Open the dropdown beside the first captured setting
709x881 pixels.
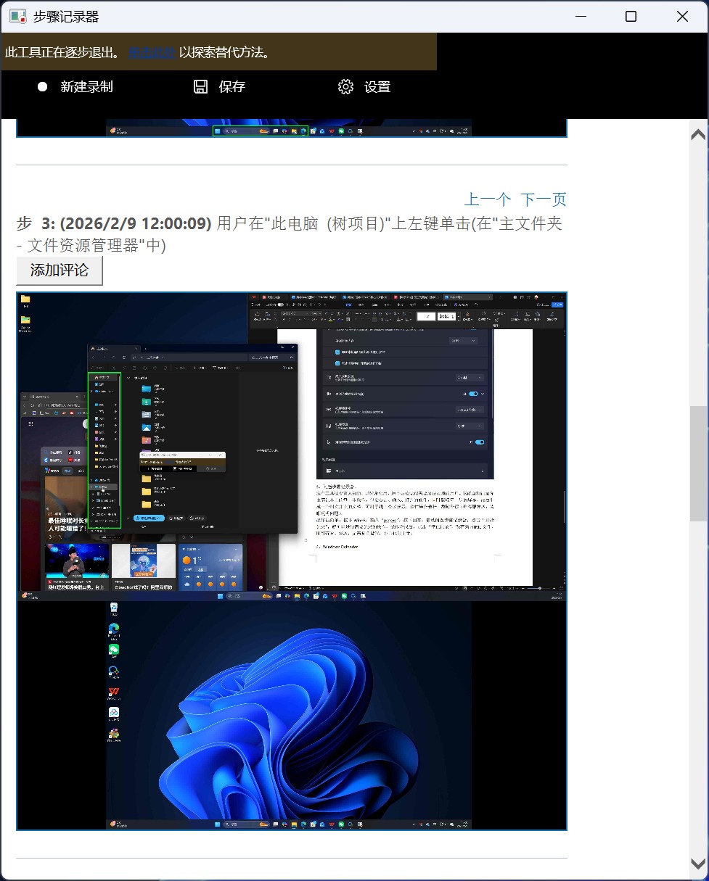pos(464,341)
